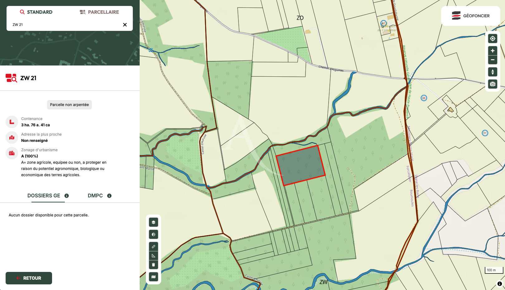
Task: Switch to Parcellaire search mode
Action: point(99,12)
